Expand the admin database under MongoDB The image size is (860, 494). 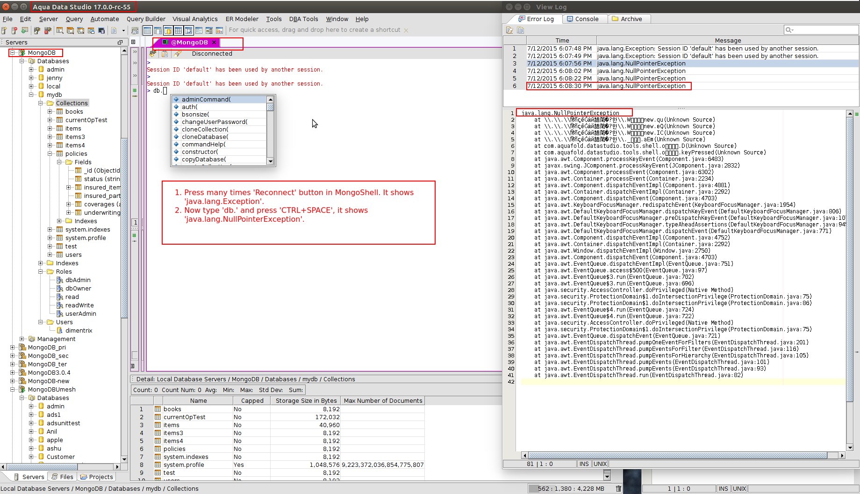point(31,69)
